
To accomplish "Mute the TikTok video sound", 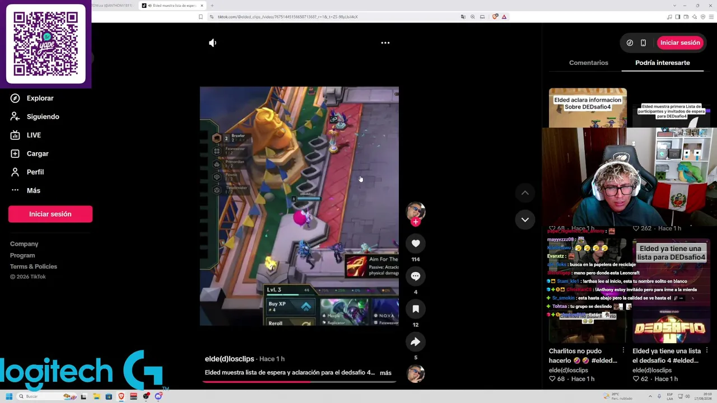I will pyautogui.click(x=213, y=43).
